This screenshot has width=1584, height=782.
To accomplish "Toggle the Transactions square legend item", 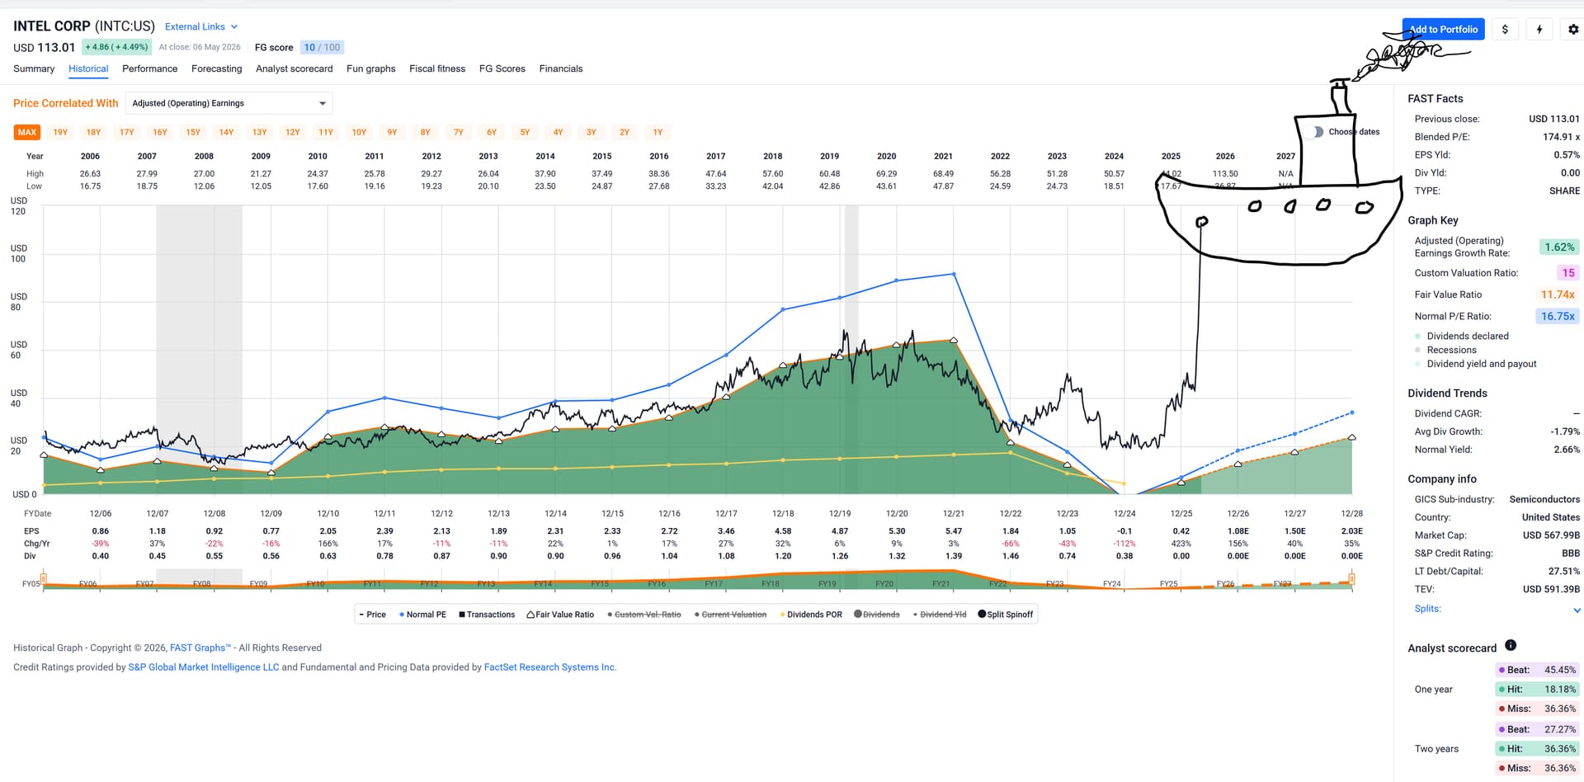I will pos(462,615).
